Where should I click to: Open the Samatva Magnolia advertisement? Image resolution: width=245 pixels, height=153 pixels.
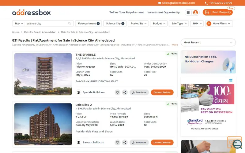(x=208, y=106)
